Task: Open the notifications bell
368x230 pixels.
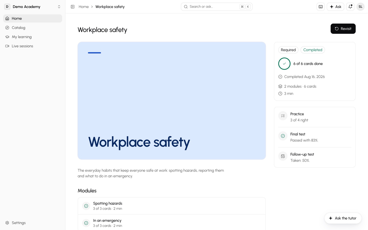Action: pos(350,7)
